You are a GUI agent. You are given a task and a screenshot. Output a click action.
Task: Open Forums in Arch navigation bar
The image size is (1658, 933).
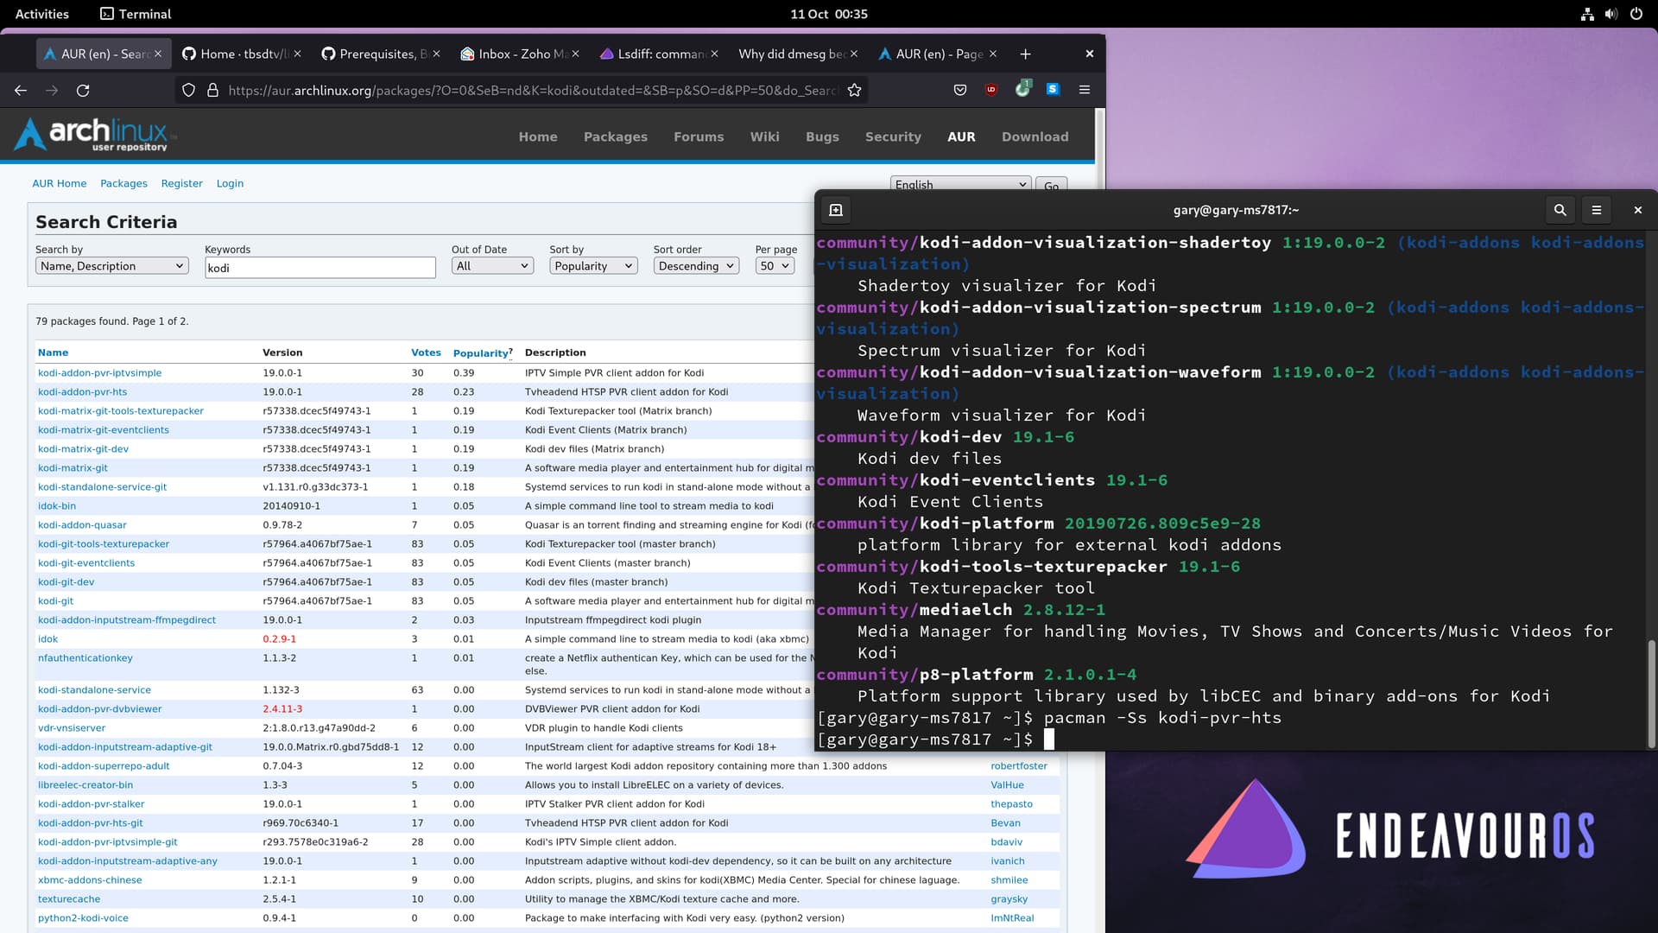pos(699,136)
